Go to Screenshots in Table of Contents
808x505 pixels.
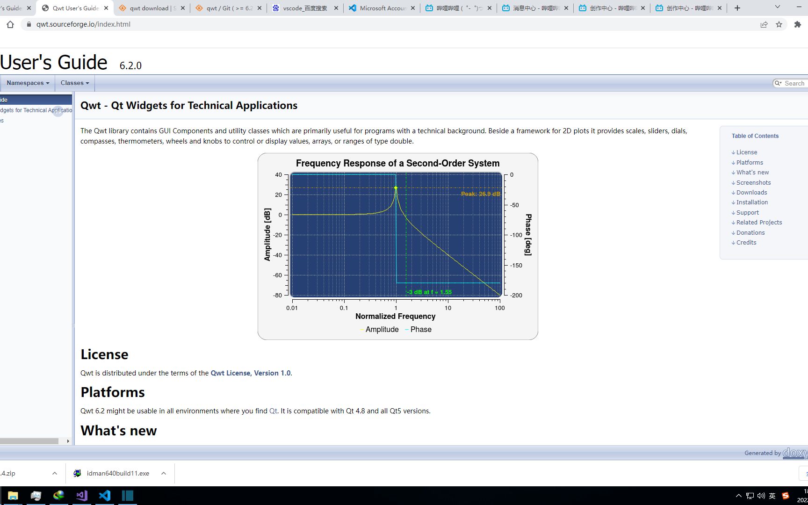(753, 183)
